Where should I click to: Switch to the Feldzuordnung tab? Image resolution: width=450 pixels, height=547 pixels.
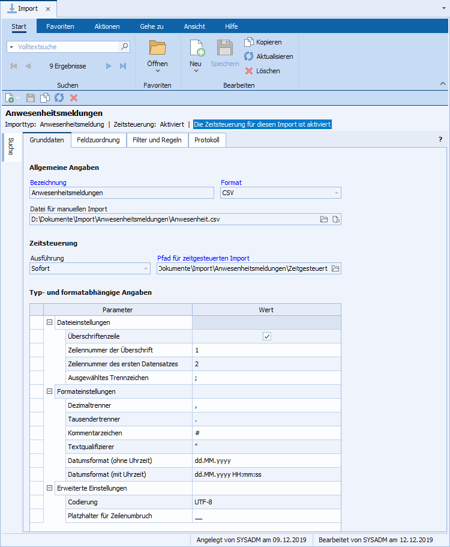[98, 140]
